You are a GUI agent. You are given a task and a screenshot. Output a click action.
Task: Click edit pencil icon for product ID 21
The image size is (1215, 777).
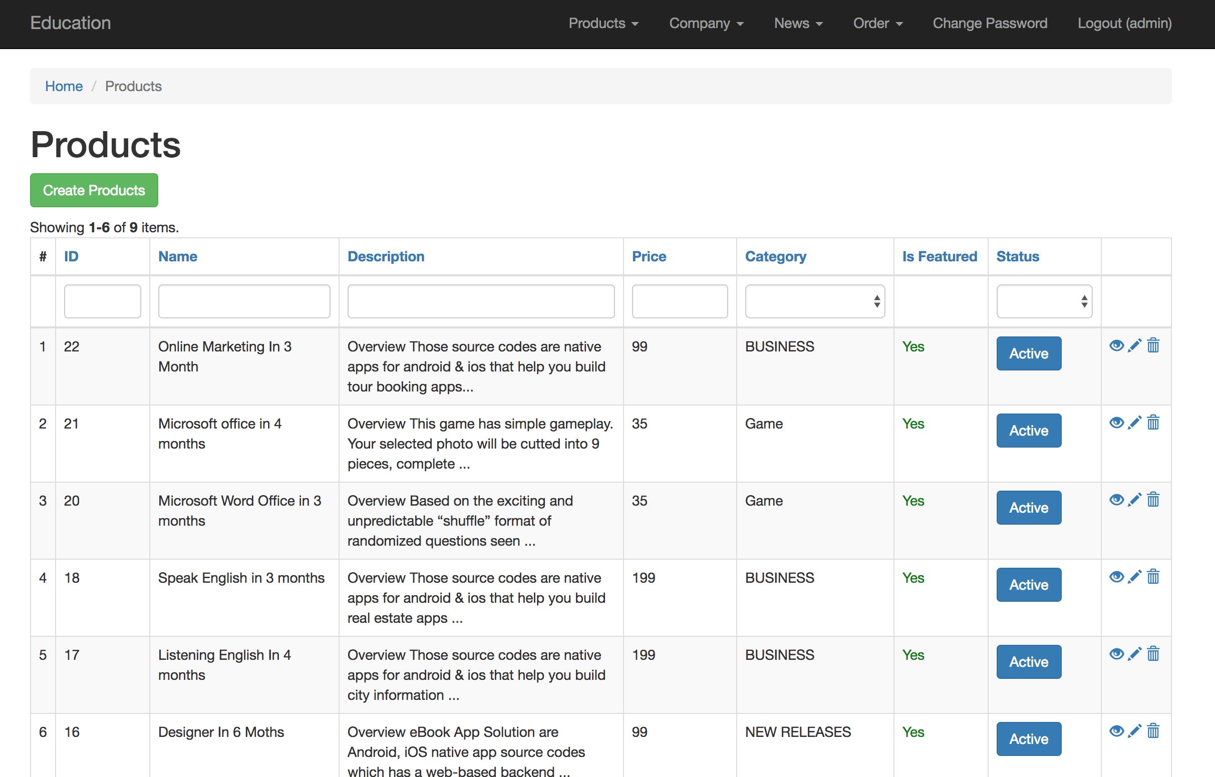[x=1134, y=423]
